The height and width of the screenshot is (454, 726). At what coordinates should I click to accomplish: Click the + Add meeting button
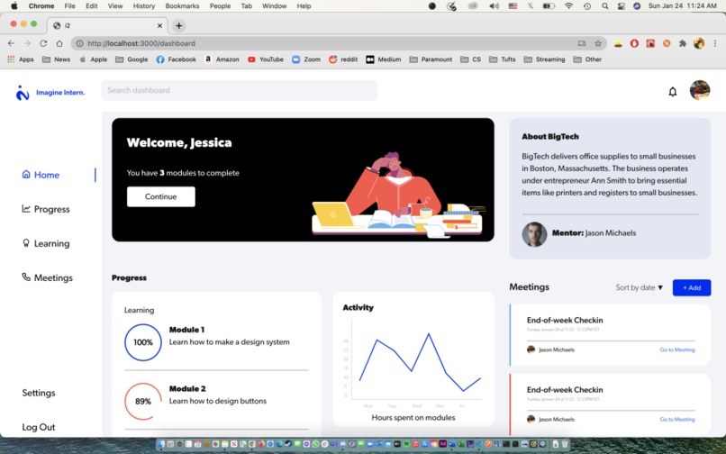(691, 287)
